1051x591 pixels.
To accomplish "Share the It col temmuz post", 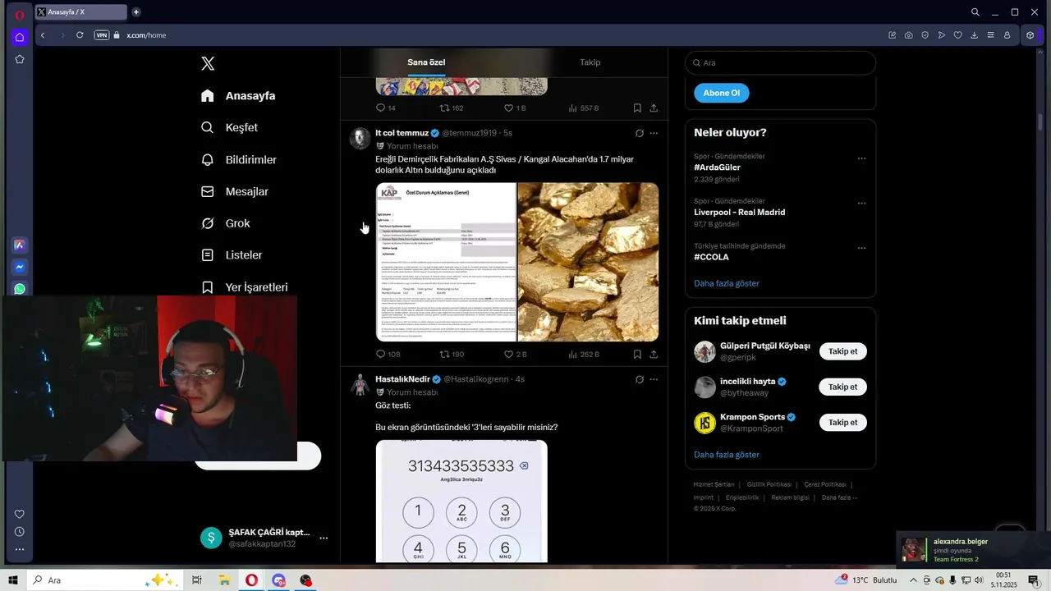I will click(x=654, y=355).
